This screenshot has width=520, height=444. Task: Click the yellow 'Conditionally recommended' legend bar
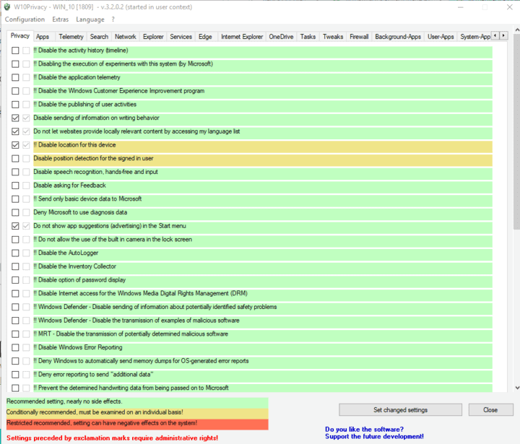(137, 412)
